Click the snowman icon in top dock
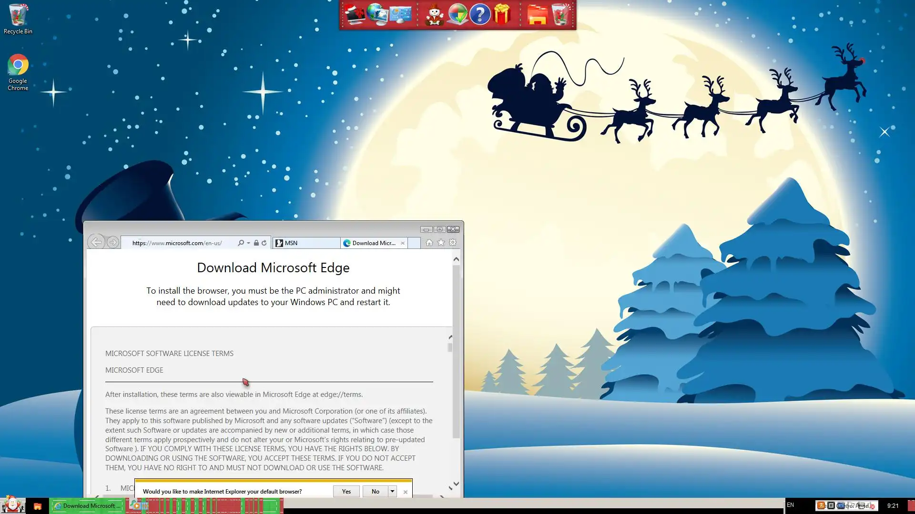915x514 pixels. [434, 15]
